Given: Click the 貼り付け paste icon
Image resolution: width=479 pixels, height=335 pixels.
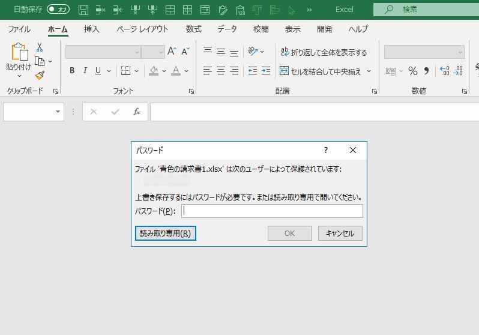Looking at the screenshot, I should coord(19,52).
